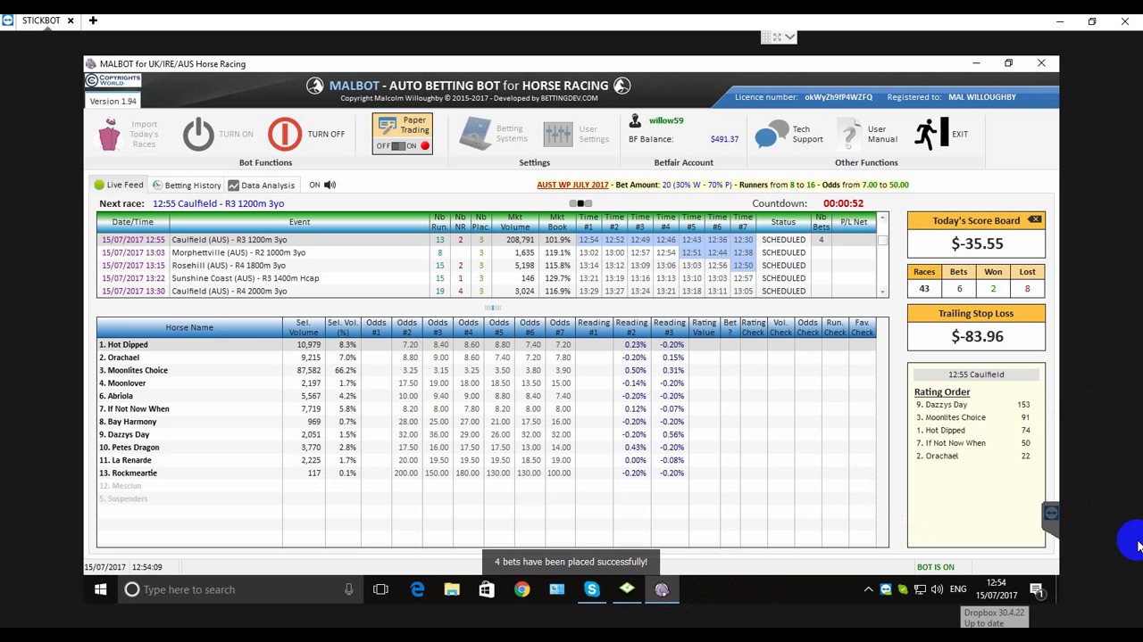Select horse Bay Harmony row
This screenshot has width=1143, height=642.
click(487, 422)
